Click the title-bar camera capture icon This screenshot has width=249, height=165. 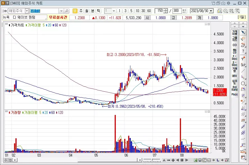tap(223, 3)
